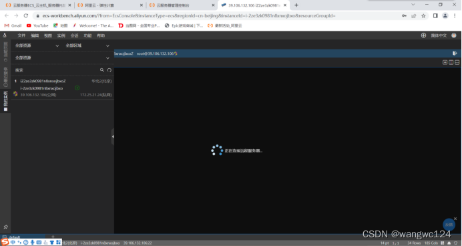Click the split vertically pane icon
The image size is (462, 246).
pos(451,62)
